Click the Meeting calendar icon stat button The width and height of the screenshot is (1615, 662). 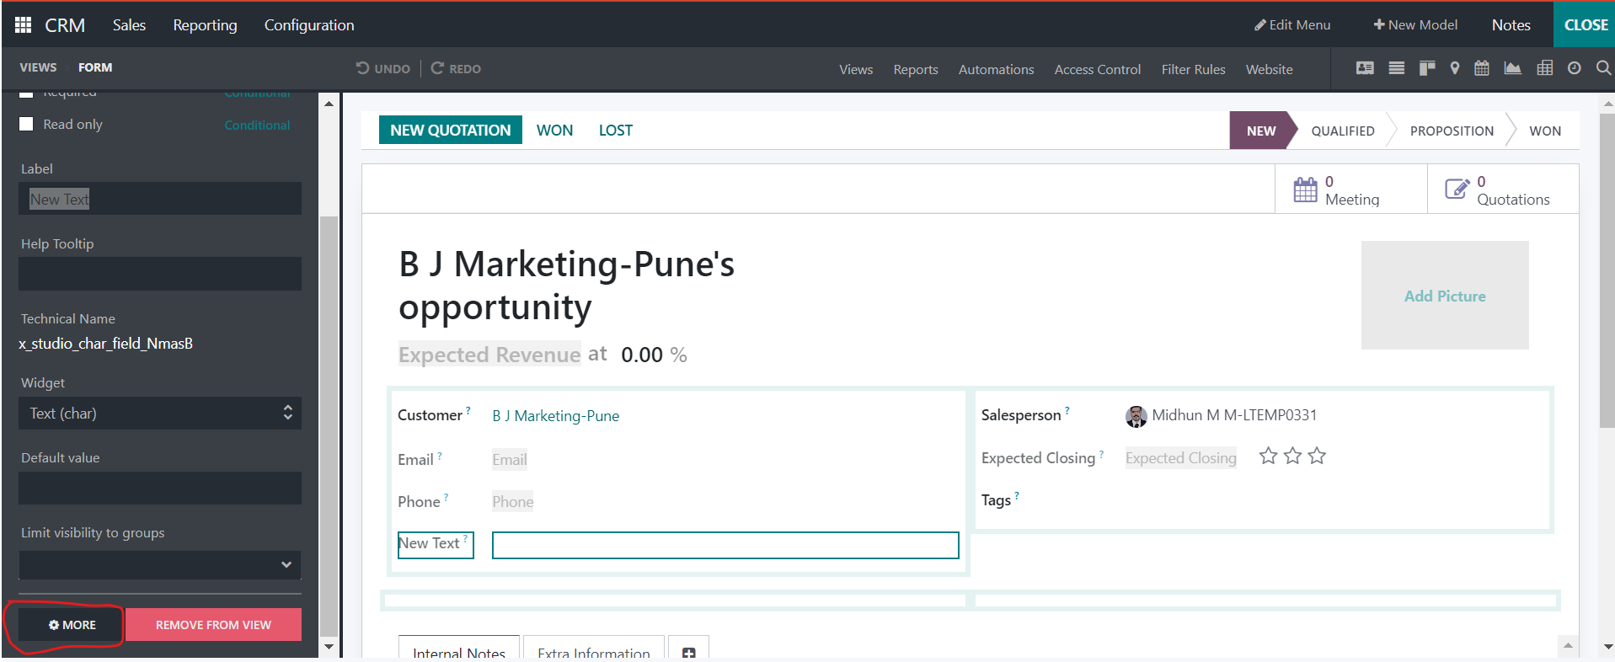pos(1305,190)
